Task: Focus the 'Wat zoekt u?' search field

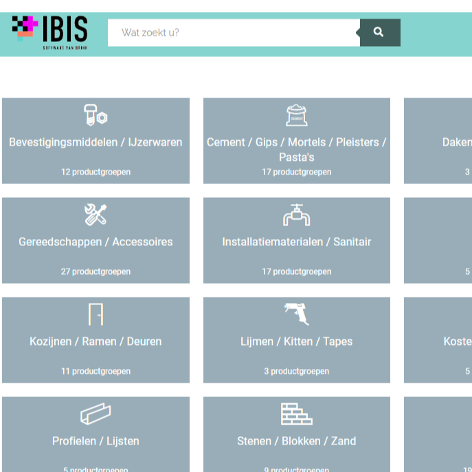Action: click(x=234, y=32)
